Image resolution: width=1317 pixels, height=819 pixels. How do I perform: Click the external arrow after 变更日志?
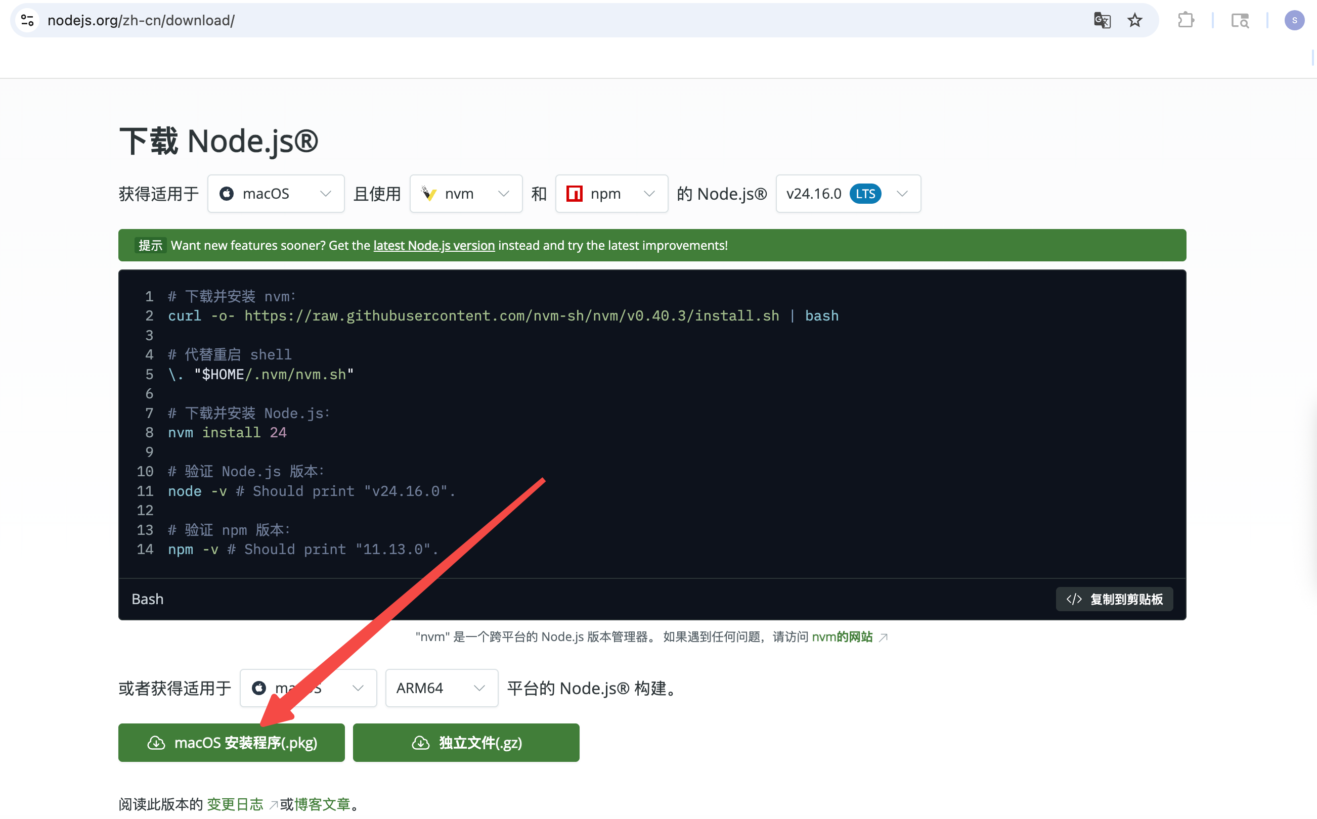(274, 805)
